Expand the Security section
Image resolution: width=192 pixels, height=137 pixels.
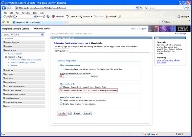click(4, 78)
